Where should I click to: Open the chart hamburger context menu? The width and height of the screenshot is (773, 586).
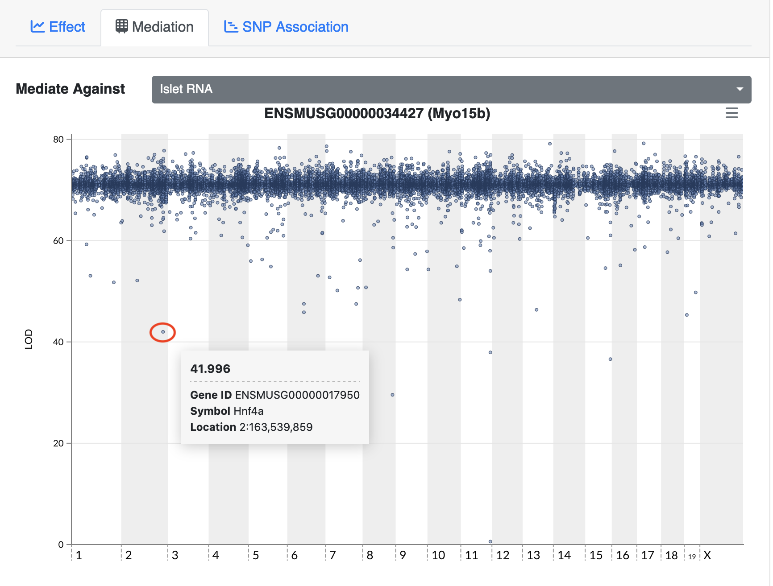[x=731, y=113]
